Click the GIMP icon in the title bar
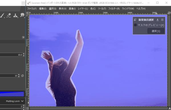The height and width of the screenshot is (110, 171). click(29, 3)
